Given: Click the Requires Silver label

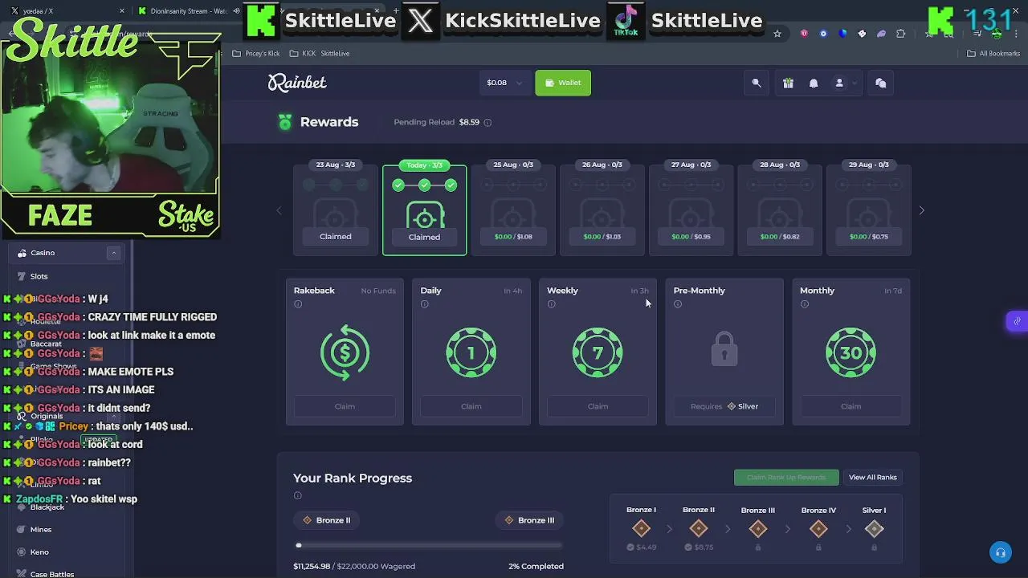Looking at the screenshot, I should click(724, 406).
